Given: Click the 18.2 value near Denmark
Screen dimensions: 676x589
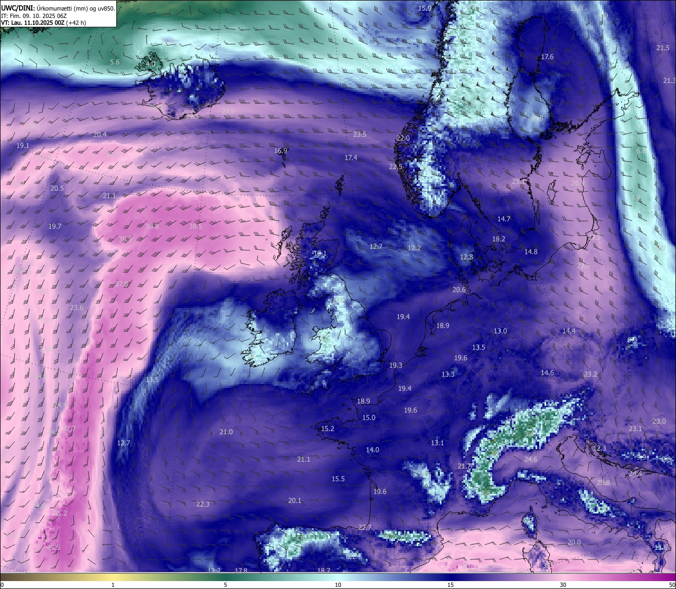Looking at the screenshot, I should coord(499,239).
